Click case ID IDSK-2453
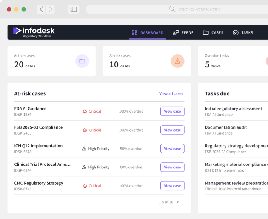Image resolution: width=268 pixels, height=219 pixels. click(x=23, y=133)
